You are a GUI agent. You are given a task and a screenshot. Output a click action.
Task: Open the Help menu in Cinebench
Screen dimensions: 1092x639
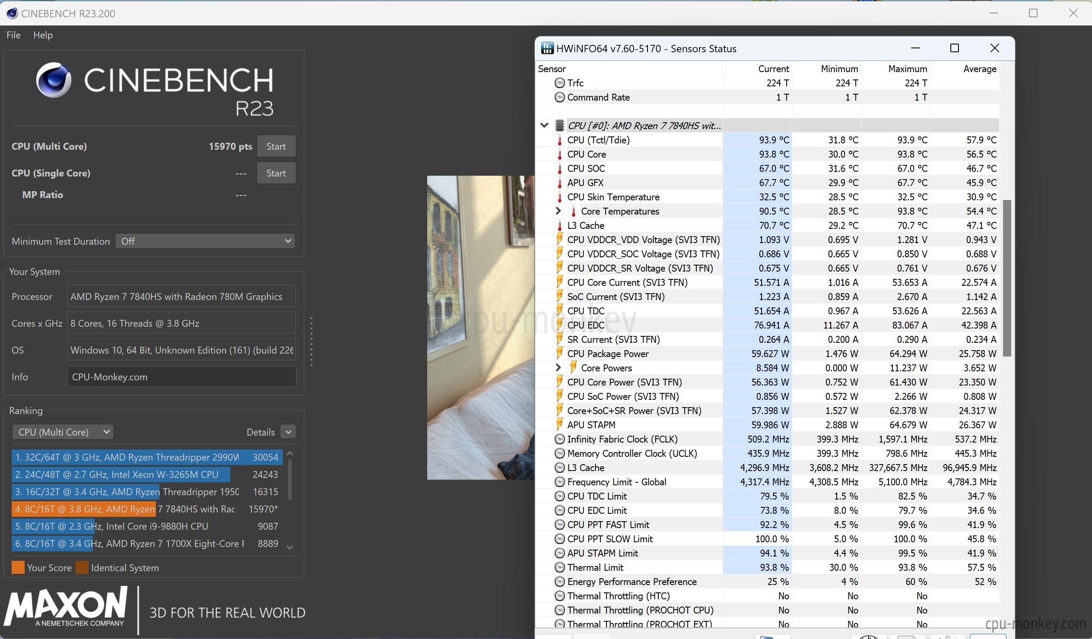click(43, 35)
